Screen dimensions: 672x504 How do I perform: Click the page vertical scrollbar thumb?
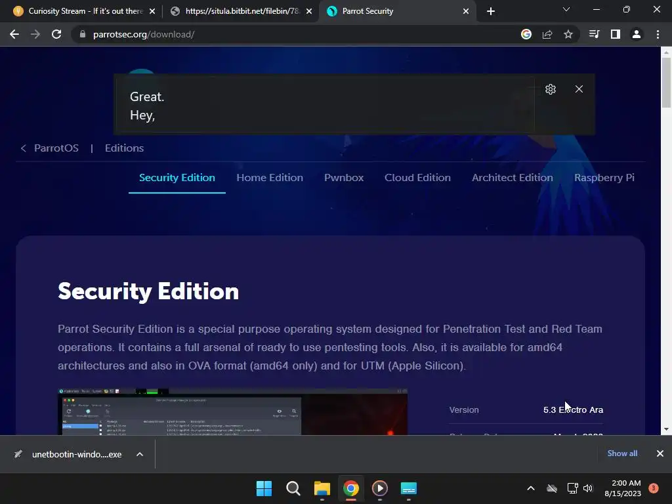[x=666, y=82]
